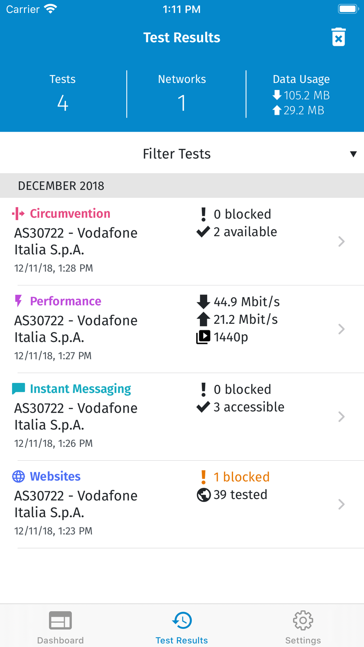Click the Circumvention test icon
Viewport: 364px width, 647px height.
click(x=18, y=214)
